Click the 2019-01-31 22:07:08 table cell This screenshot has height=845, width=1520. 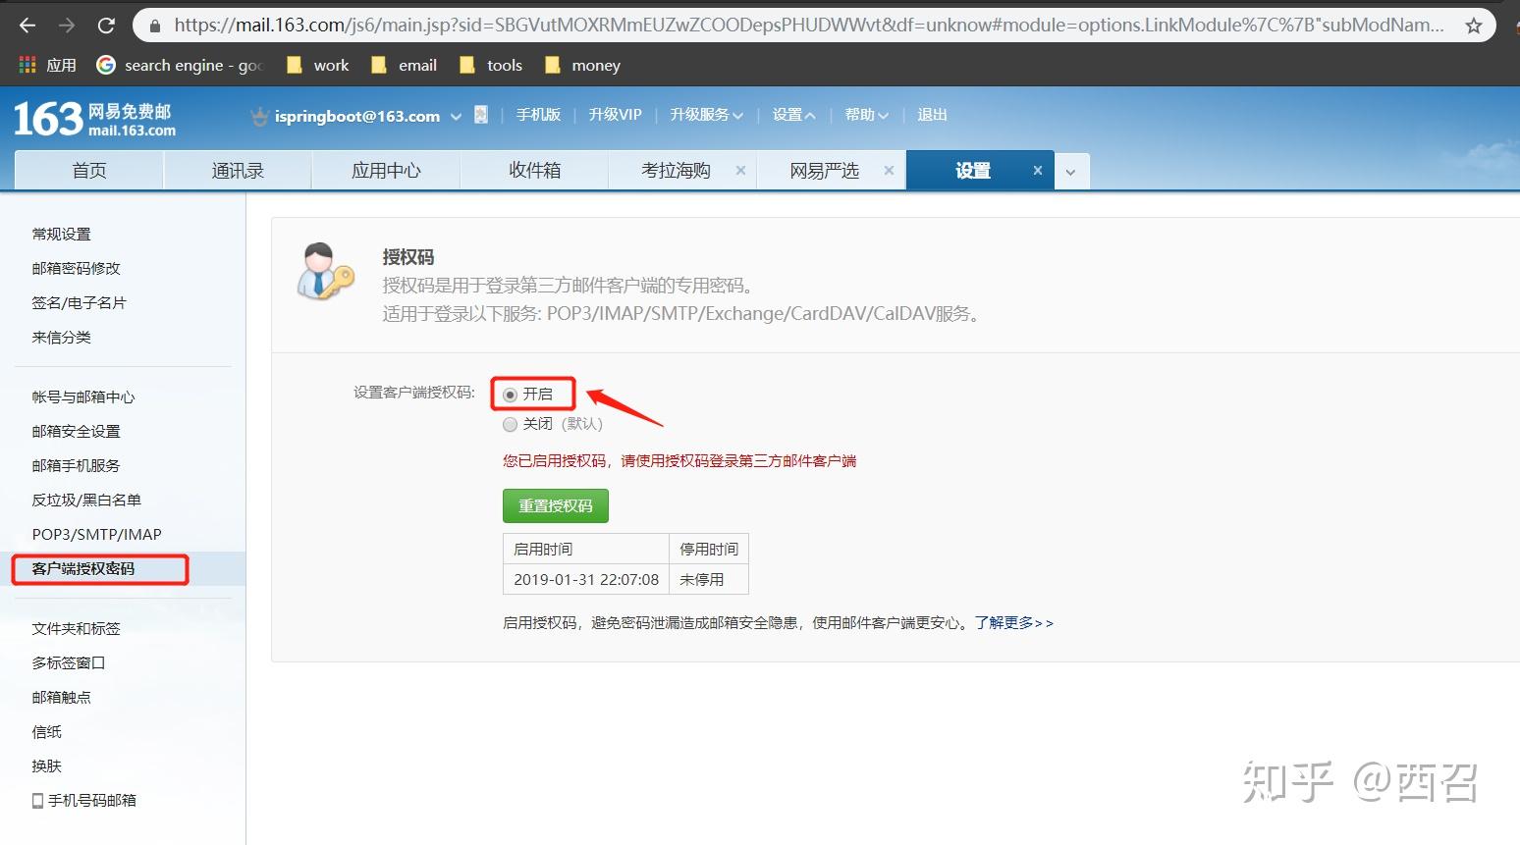coord(586,579)
